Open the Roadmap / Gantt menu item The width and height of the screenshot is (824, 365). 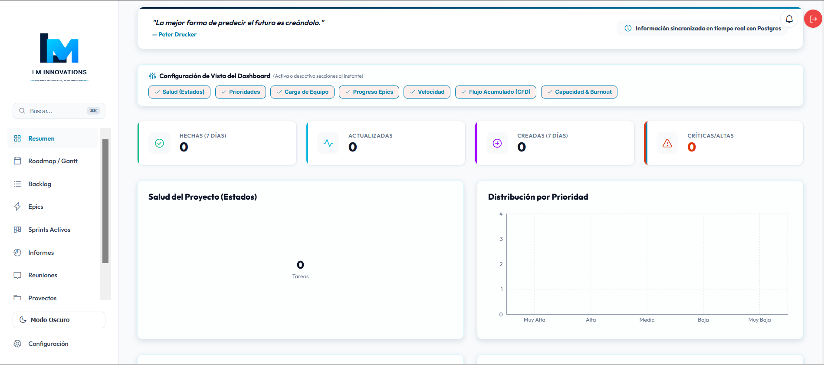click(53, 161)
